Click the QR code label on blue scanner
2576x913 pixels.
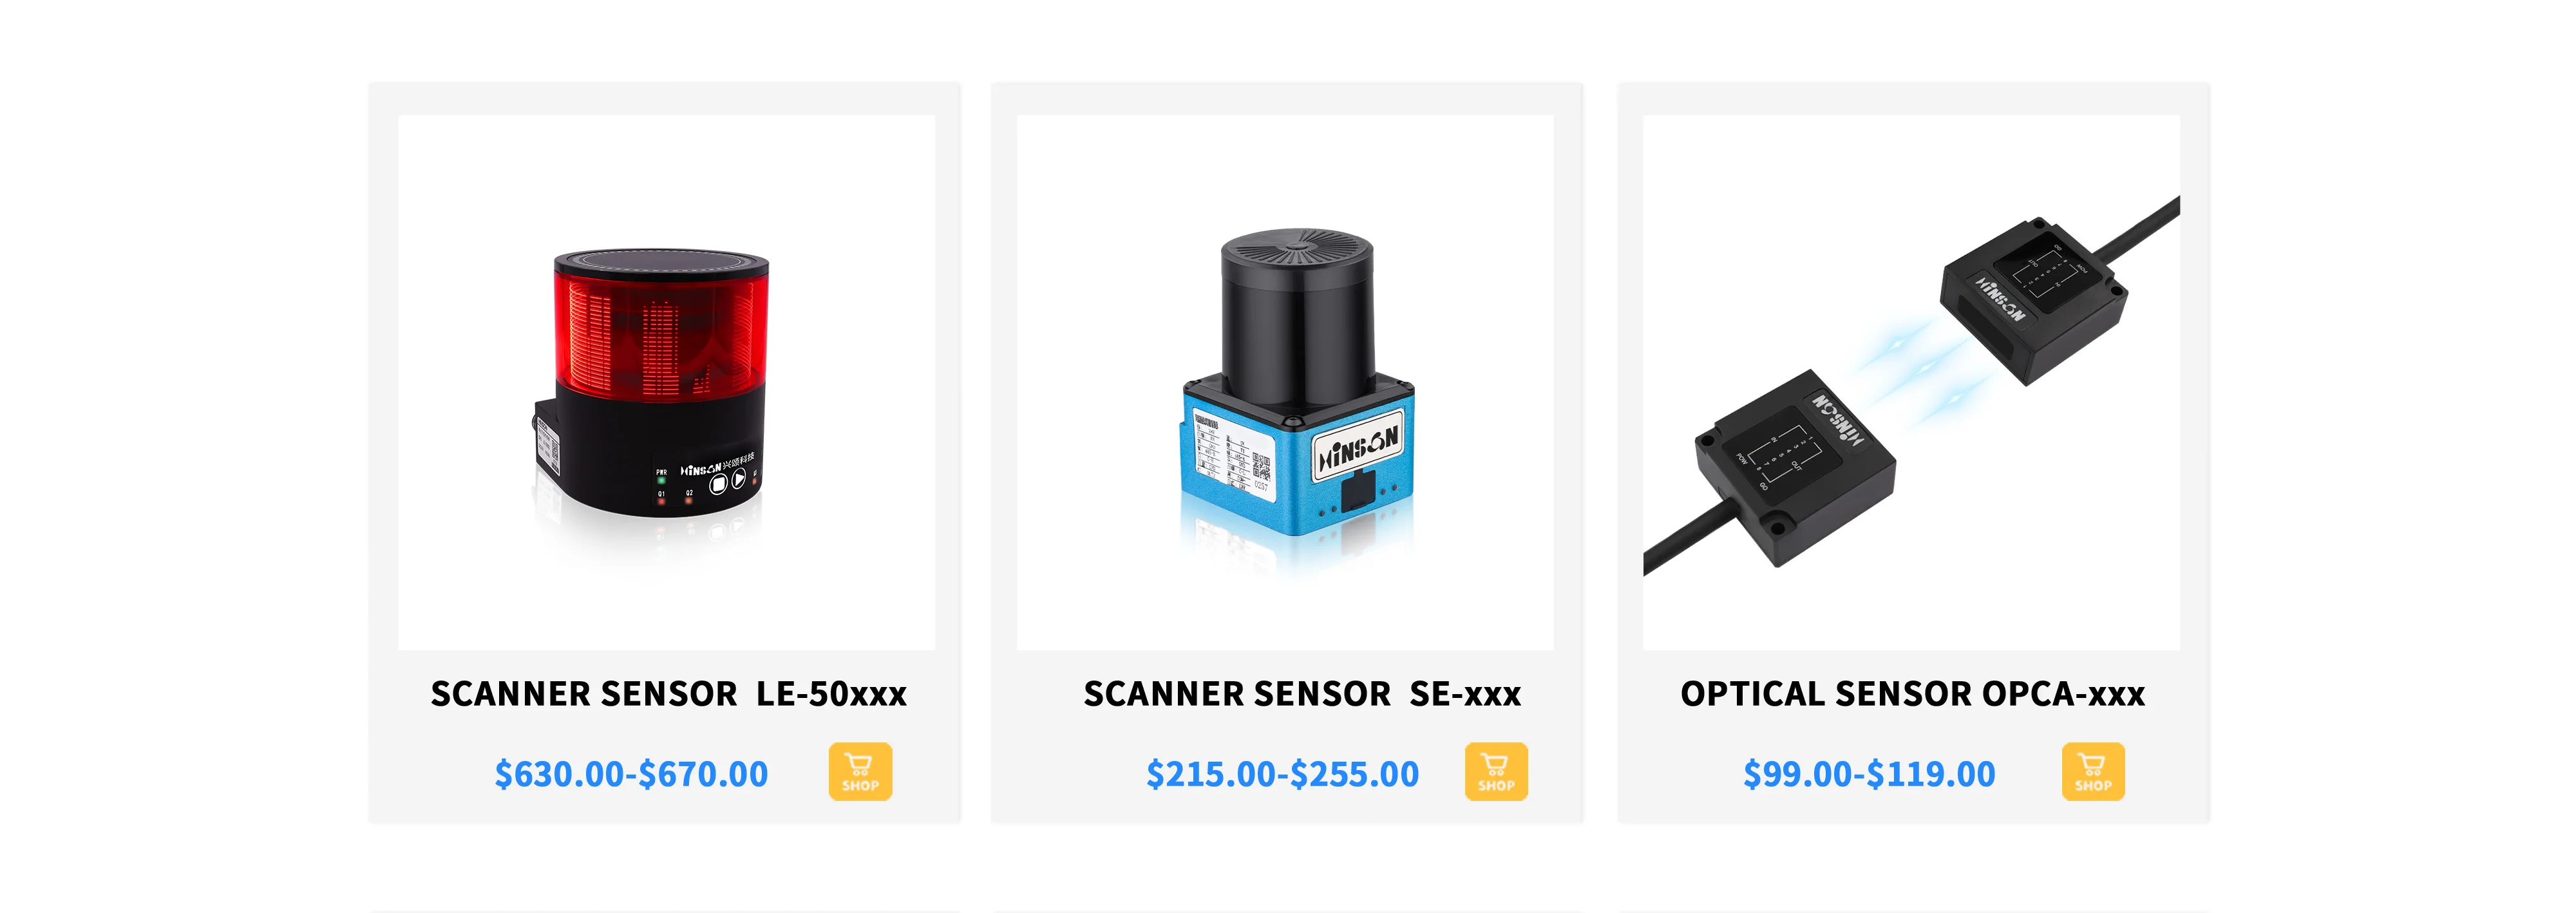point(1261,466)
